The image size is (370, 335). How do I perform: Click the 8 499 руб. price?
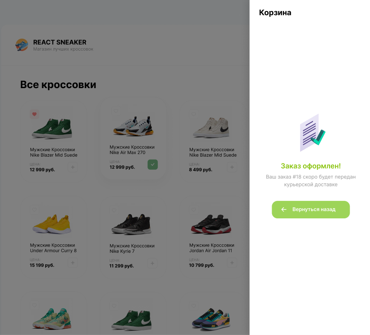tap(201, 169)
